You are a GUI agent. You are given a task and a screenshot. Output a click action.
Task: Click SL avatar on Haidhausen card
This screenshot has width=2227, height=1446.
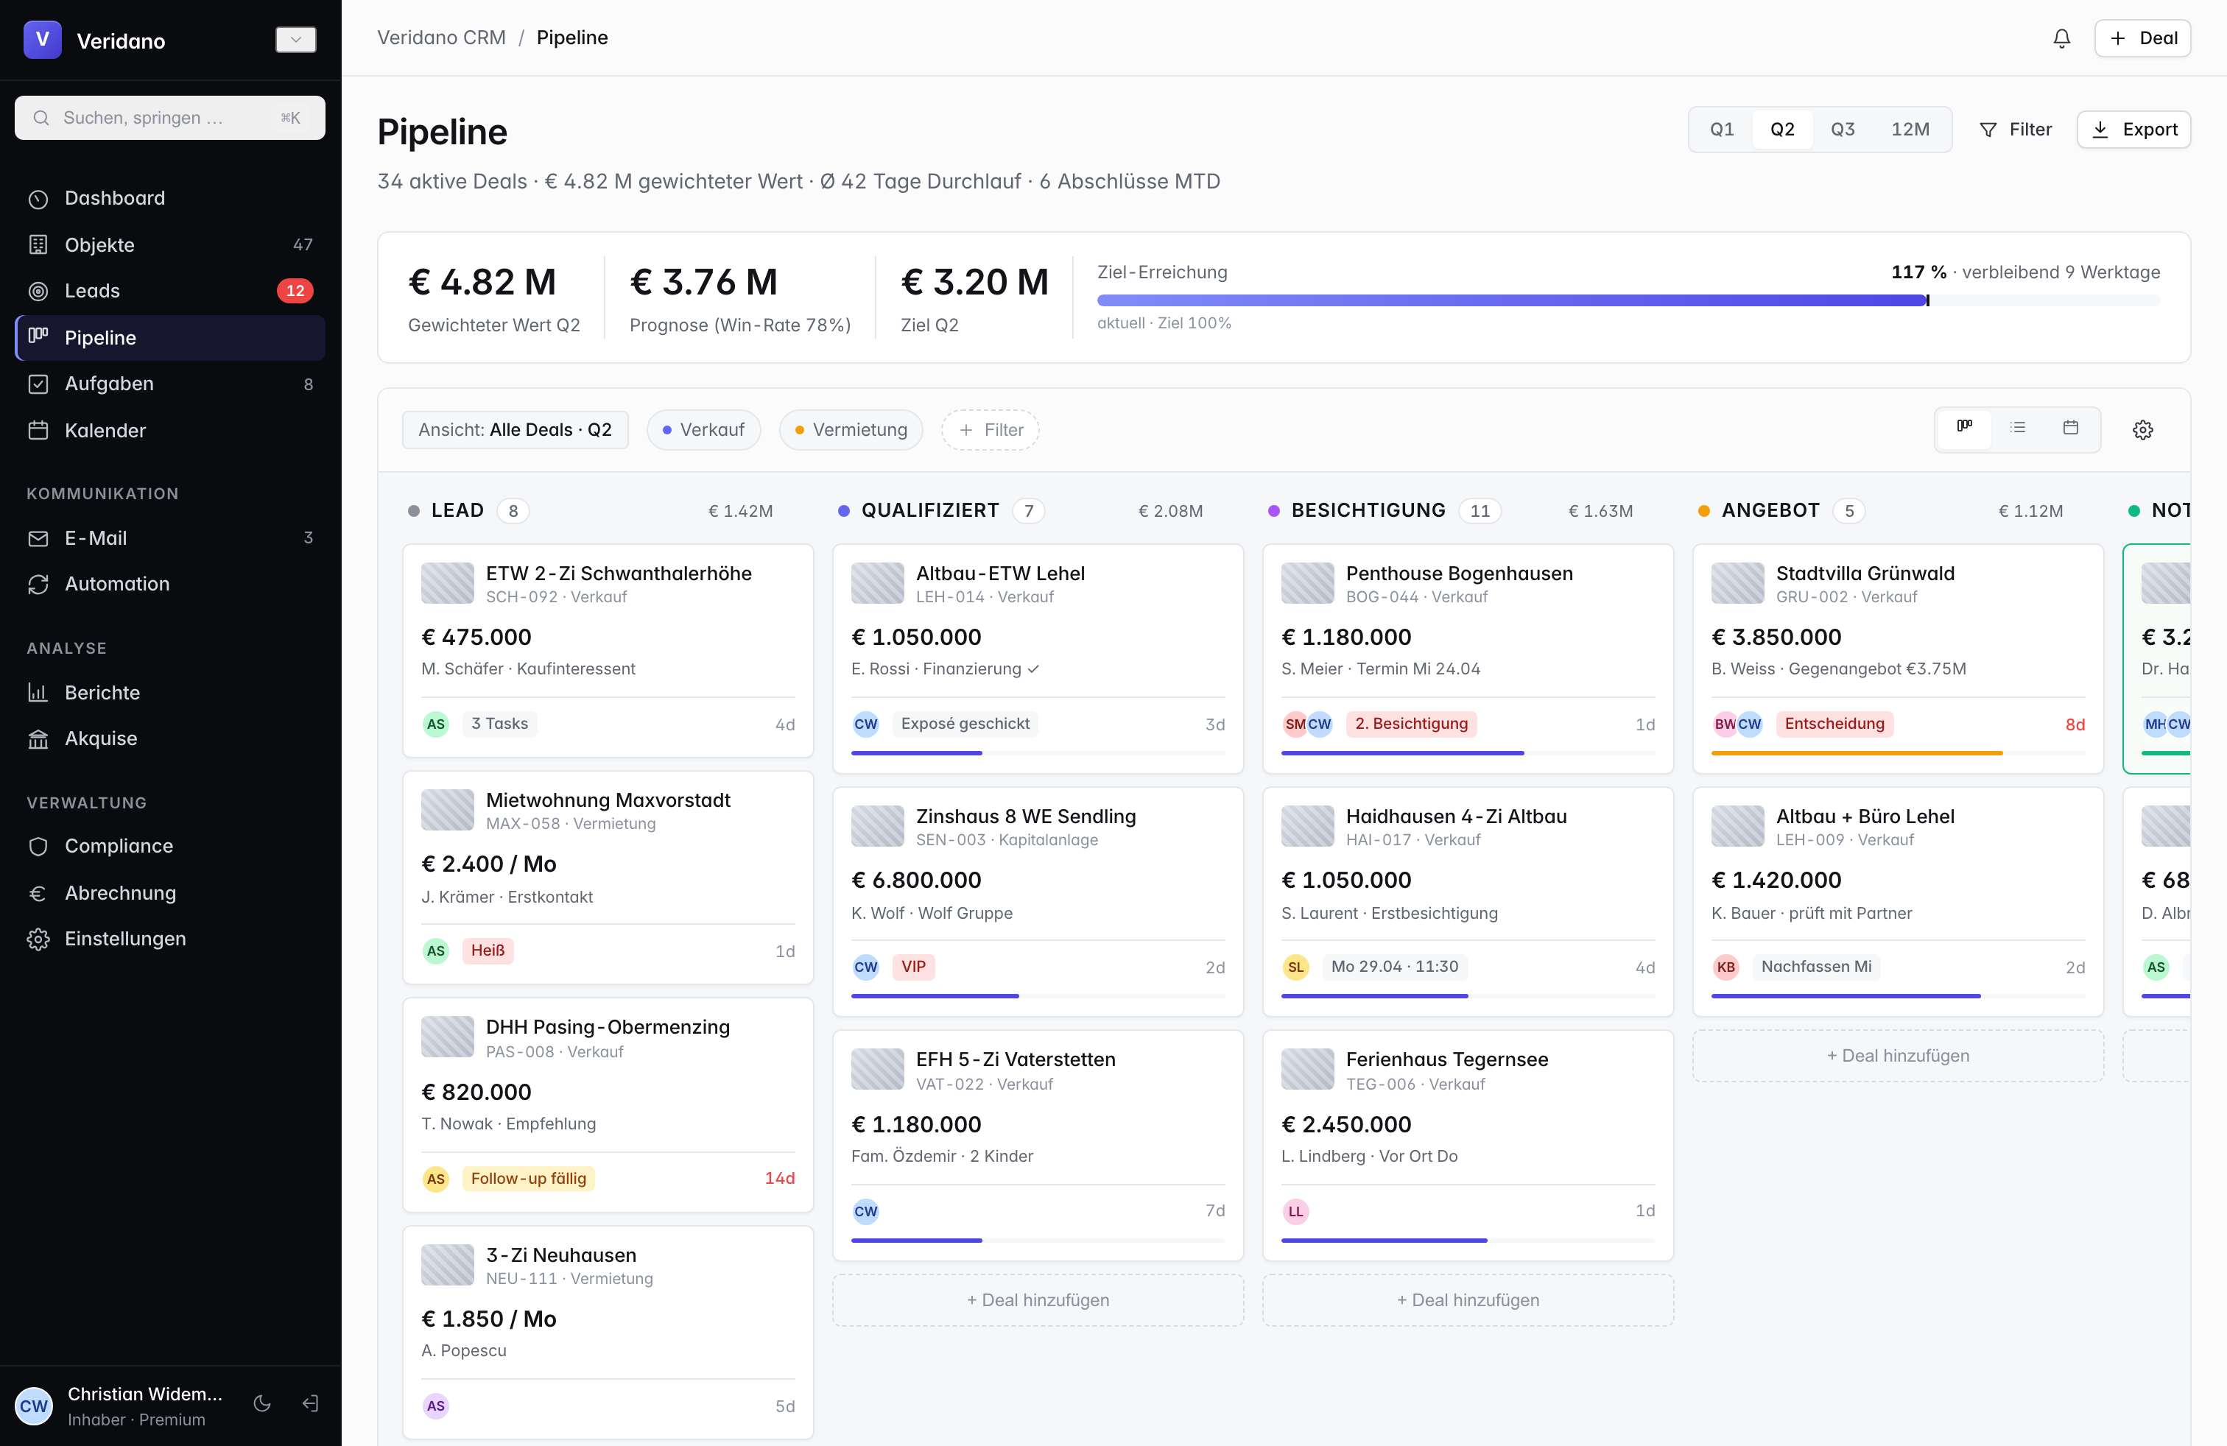(1295, 967)
